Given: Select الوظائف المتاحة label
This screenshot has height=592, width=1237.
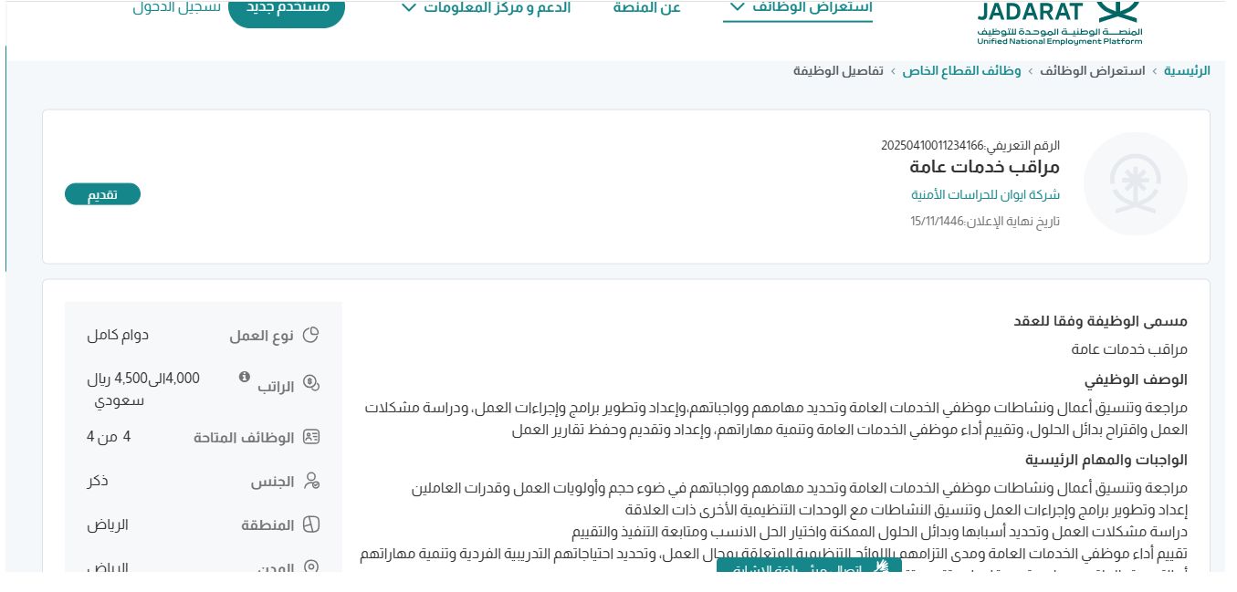Looking at the screenshot, I should pos(244,438).
